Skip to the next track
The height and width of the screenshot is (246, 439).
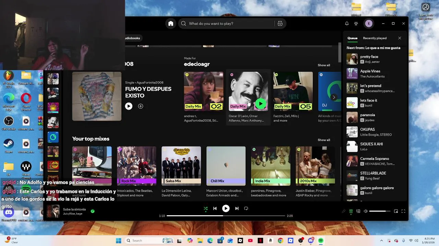click(237, 208)
